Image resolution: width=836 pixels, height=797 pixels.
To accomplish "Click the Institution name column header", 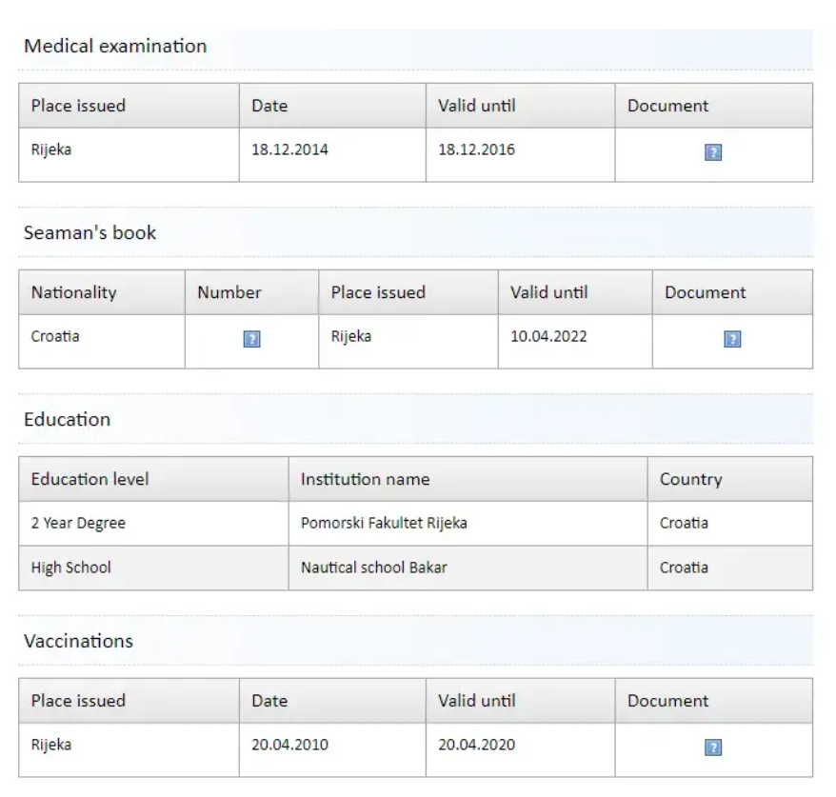I will [365, 479].
